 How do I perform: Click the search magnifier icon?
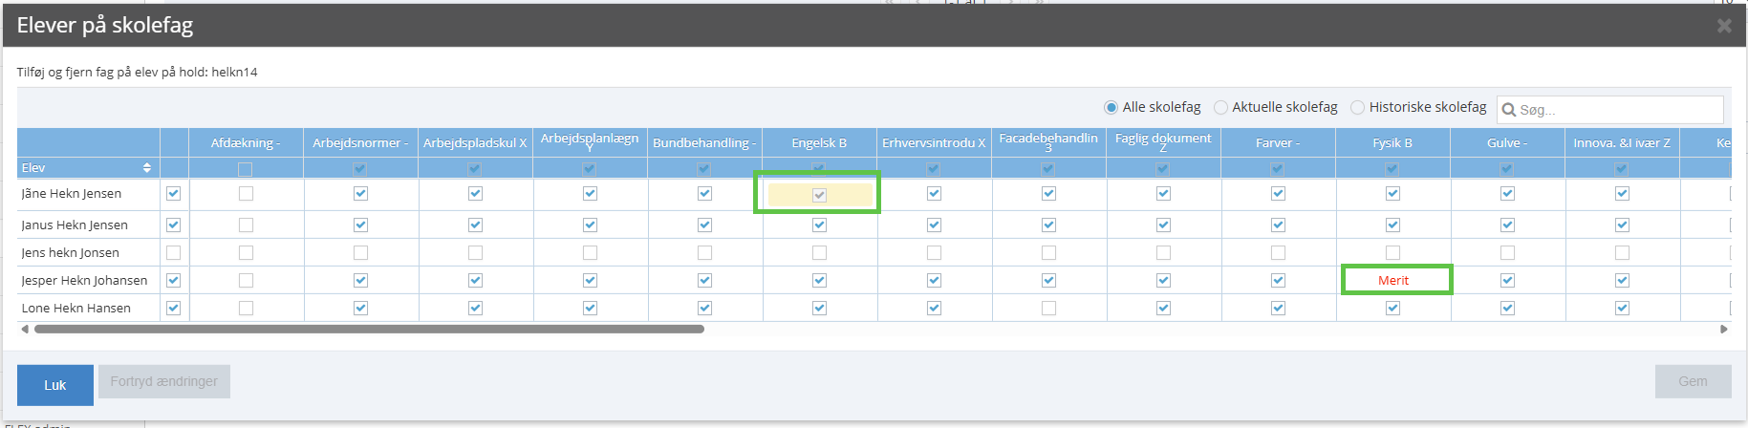click(1509, 110)
